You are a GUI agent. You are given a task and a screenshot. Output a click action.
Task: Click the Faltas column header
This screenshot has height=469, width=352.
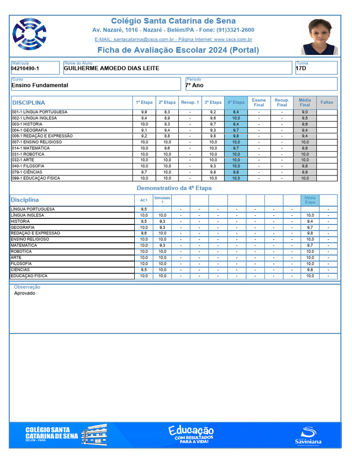coord(327,103)
